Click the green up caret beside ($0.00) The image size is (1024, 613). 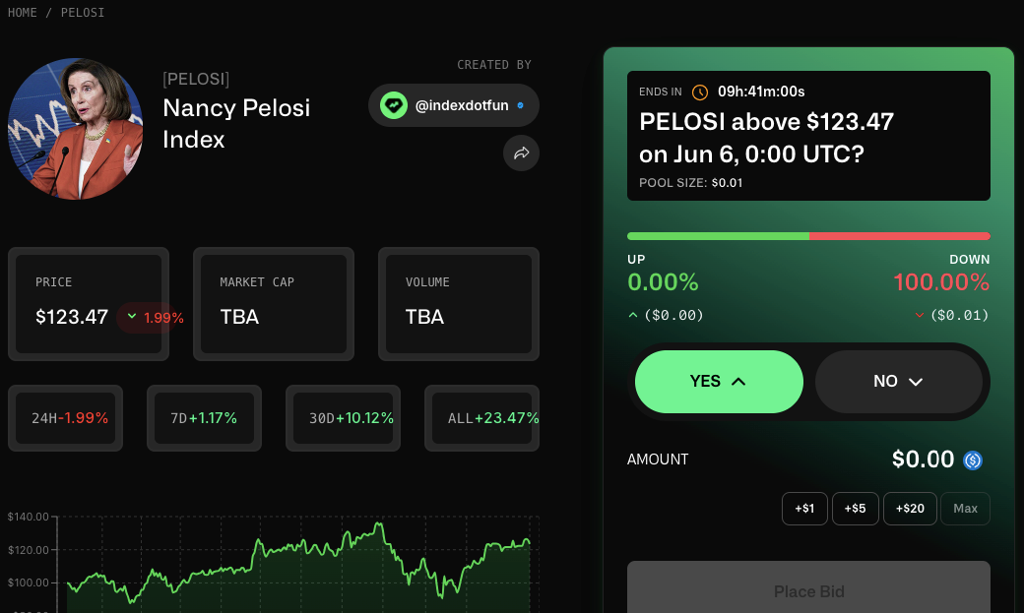click(632, 315)
